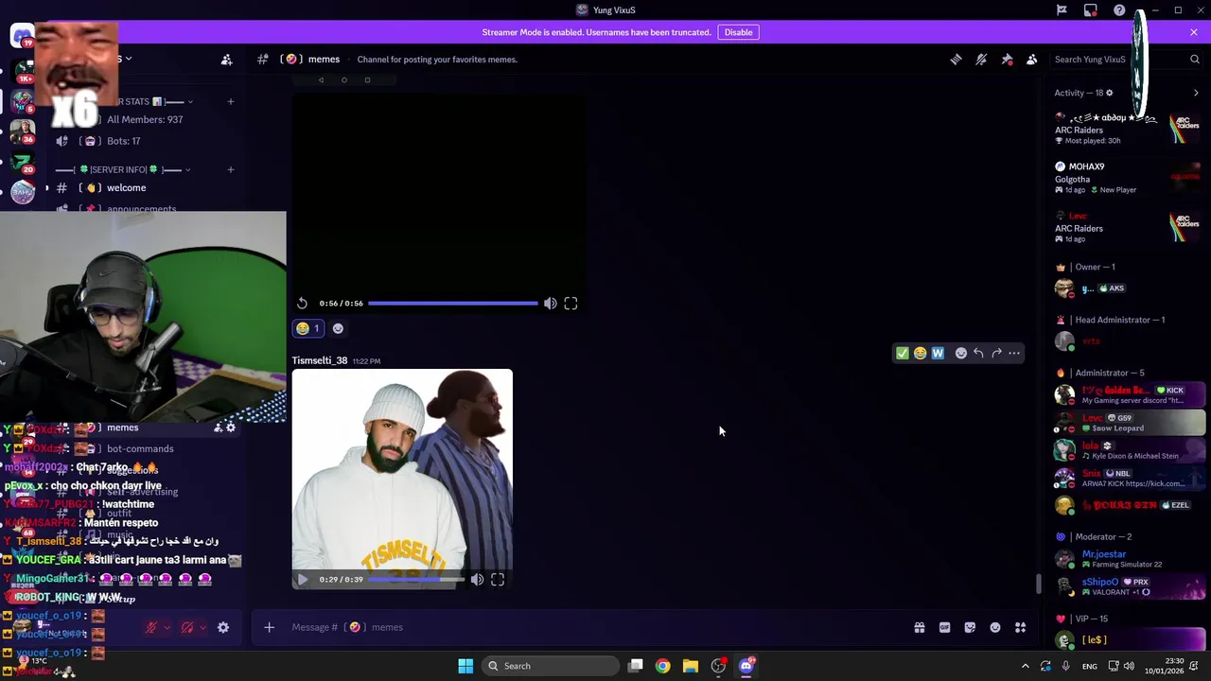The height and width of the screenshot is (681, 1211).
Task: Seek in the 0:39 video progress bar
Action: click(x=416, y=579)
